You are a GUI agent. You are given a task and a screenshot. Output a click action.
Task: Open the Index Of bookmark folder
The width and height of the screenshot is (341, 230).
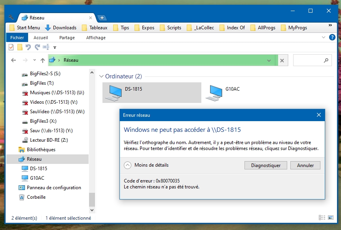point(232,28)
